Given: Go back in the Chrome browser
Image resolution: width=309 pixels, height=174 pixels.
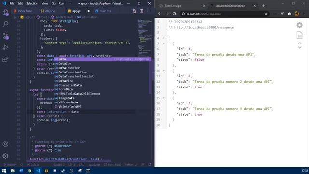Looking at the screenshot, I should [x=160, y=14].
